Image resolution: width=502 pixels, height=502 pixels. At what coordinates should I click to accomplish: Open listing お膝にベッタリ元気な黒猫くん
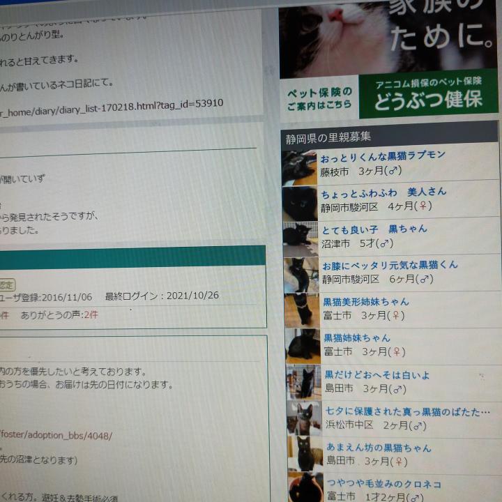point(390,266)
